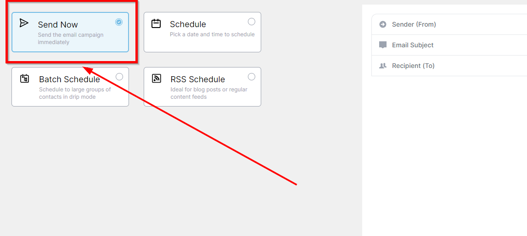The image size is (527, 236).
Task: Click the RSS feed icon
Action: (157, 79)
